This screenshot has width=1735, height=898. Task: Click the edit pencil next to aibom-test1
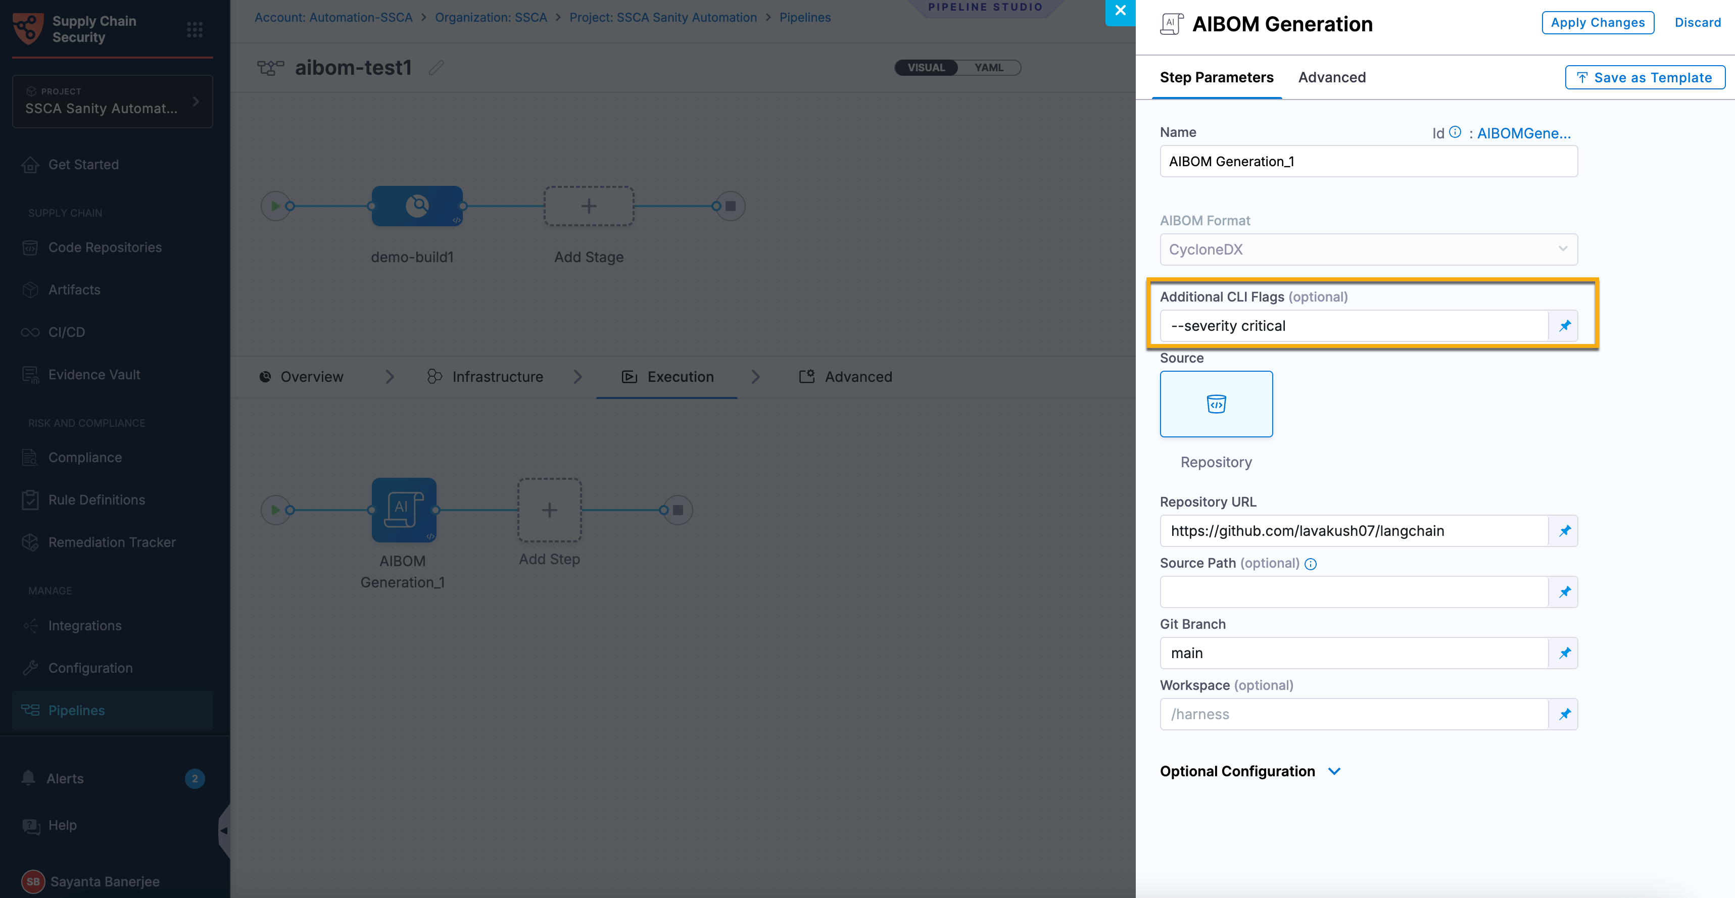(437, 67)
